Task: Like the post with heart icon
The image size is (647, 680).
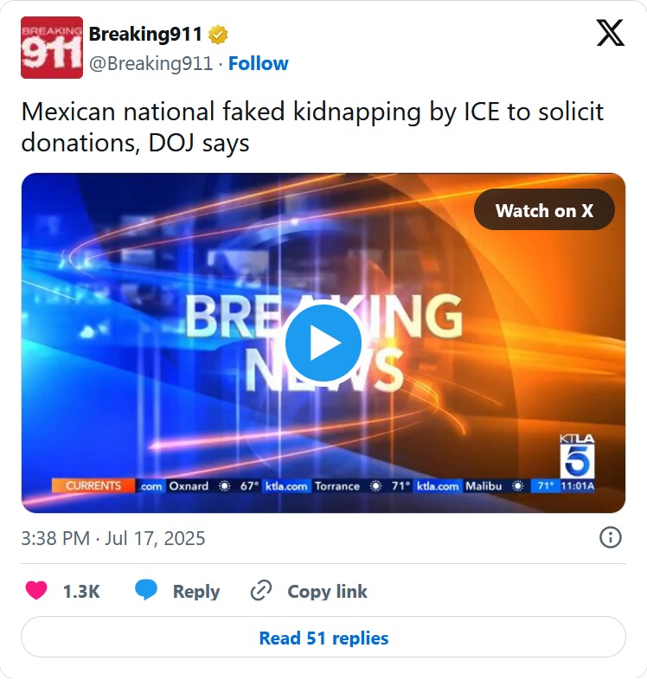Action: click(36, 590)
